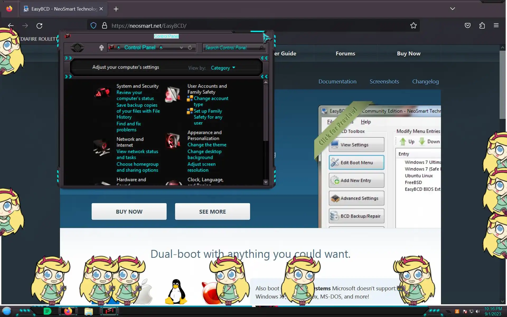This screenshot has width=507, height=317.
Task: Open the Forums navigation tab
Action: coord(345,54)
